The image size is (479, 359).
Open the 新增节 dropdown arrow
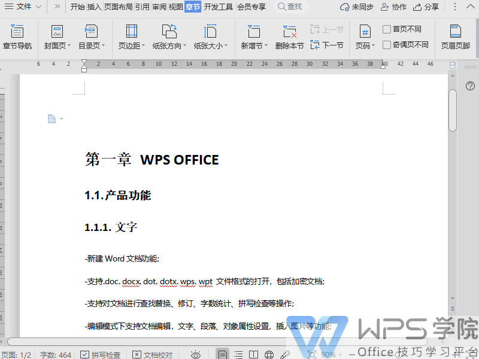[266, 45]
